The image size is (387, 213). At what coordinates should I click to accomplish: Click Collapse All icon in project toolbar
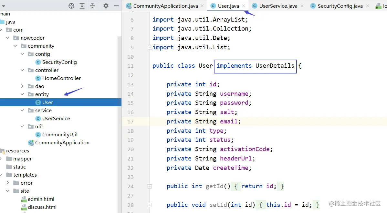(x=92, y=6)
